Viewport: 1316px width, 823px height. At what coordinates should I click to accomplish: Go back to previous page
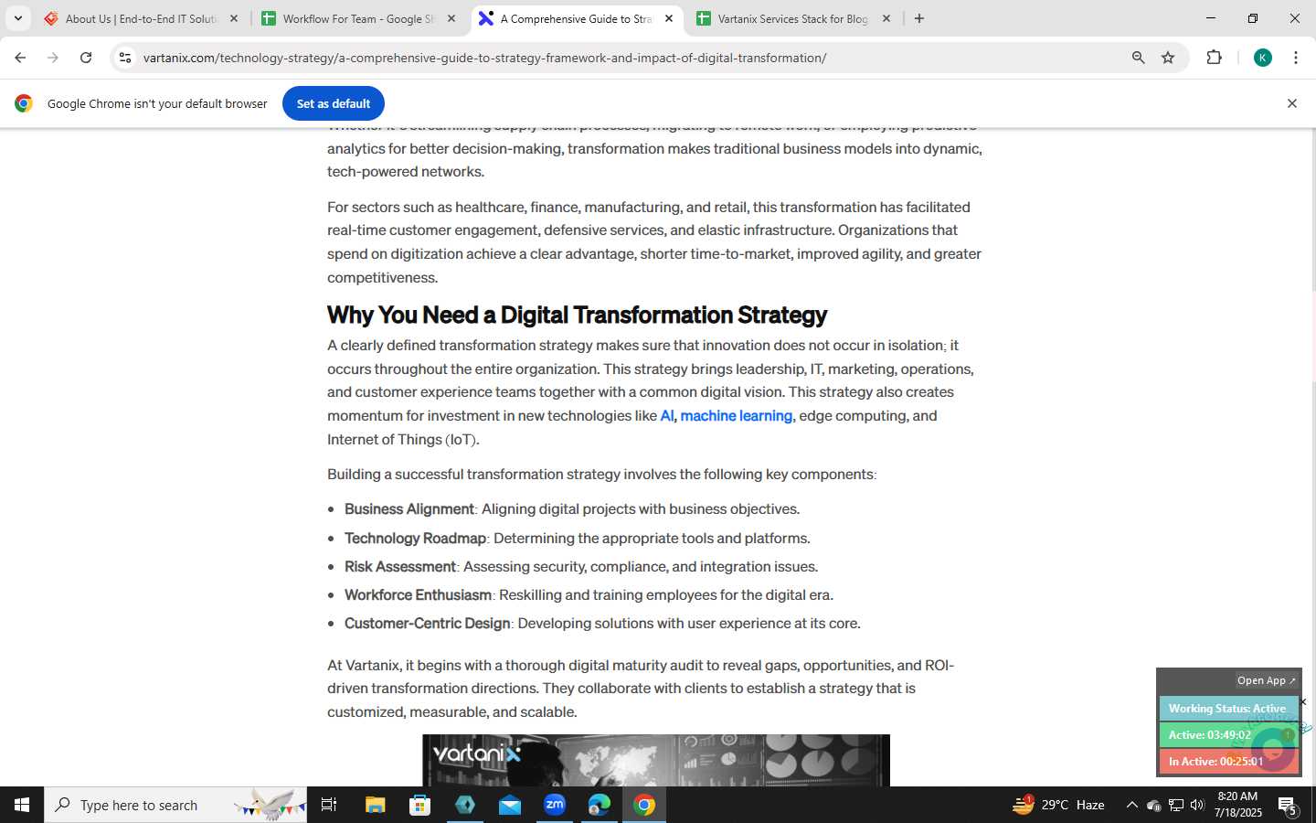pos(20,58)
